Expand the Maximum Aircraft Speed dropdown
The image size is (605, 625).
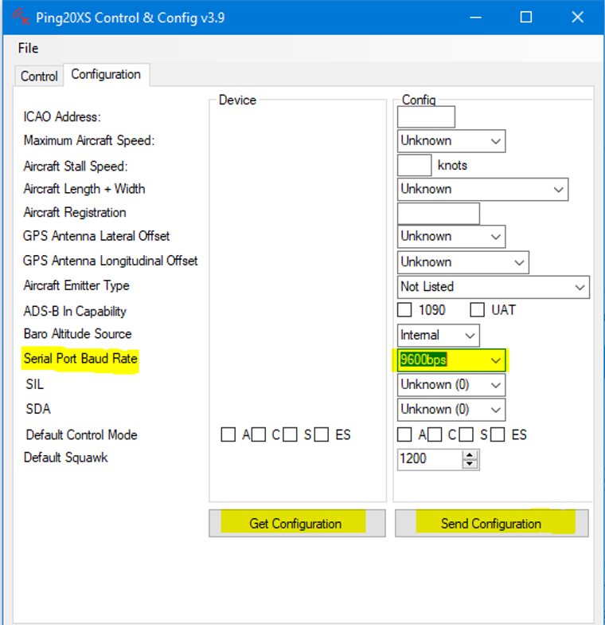tap(451, 140)
